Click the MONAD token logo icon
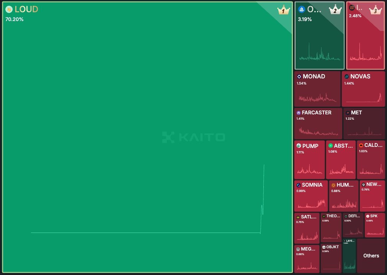The width and height of the screenshot is (387, 275). [x=299, y=76]
